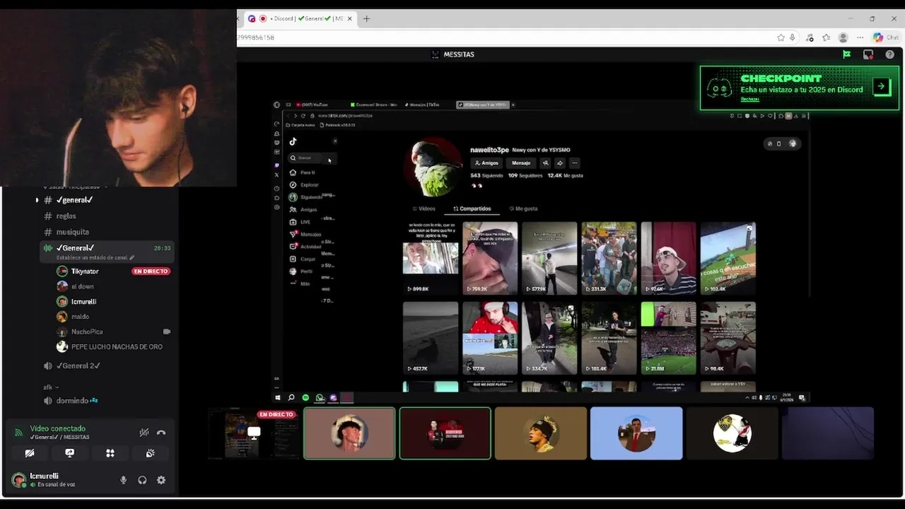Toggle the camera off button in Discord

tap(30, 453)
